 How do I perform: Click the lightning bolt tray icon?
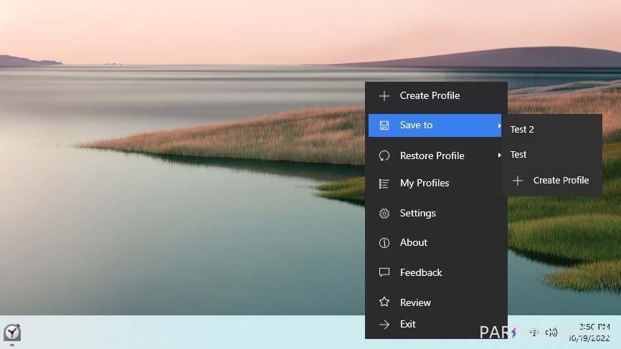(513, 333)
